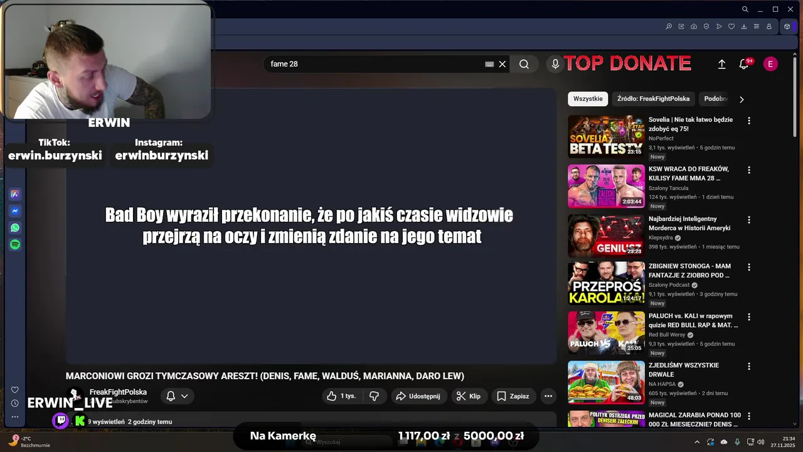Click the browser account profile icon

[769, 26]
